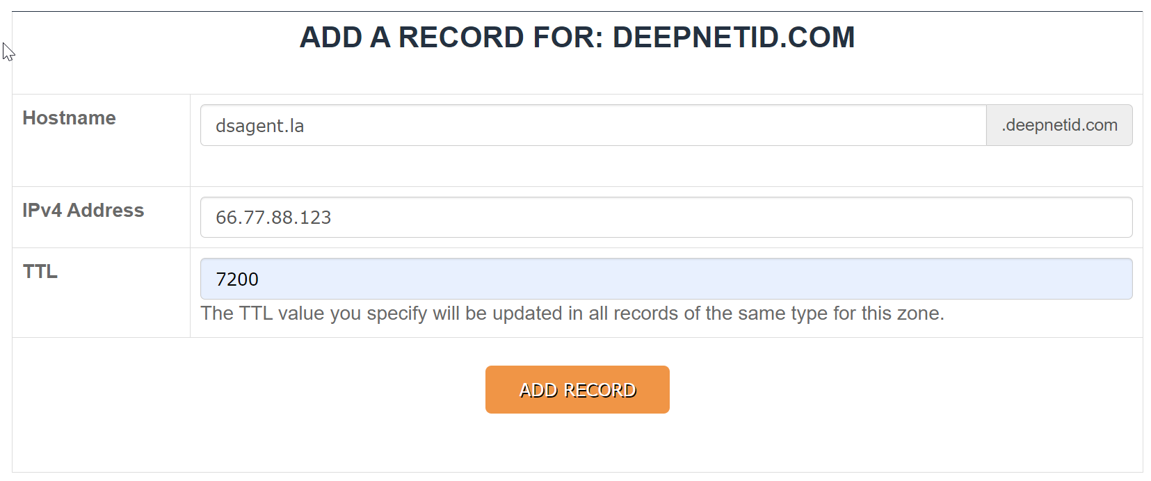The image size is (1151, 481).
Task: Click the TTL help text sentence
Action: (572, 313)
